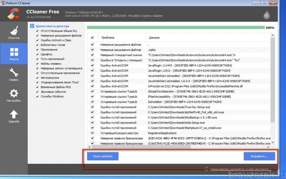Select the dotNetFx40_Full_x86_x64.exe path entry
Image resolution: width=286 pixels, height=179 pixels.
186,112
